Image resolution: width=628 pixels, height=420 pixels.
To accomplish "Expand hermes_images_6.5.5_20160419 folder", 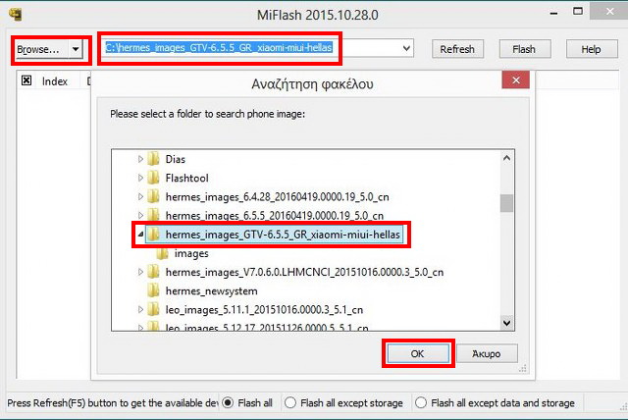I will pos(140,216).
